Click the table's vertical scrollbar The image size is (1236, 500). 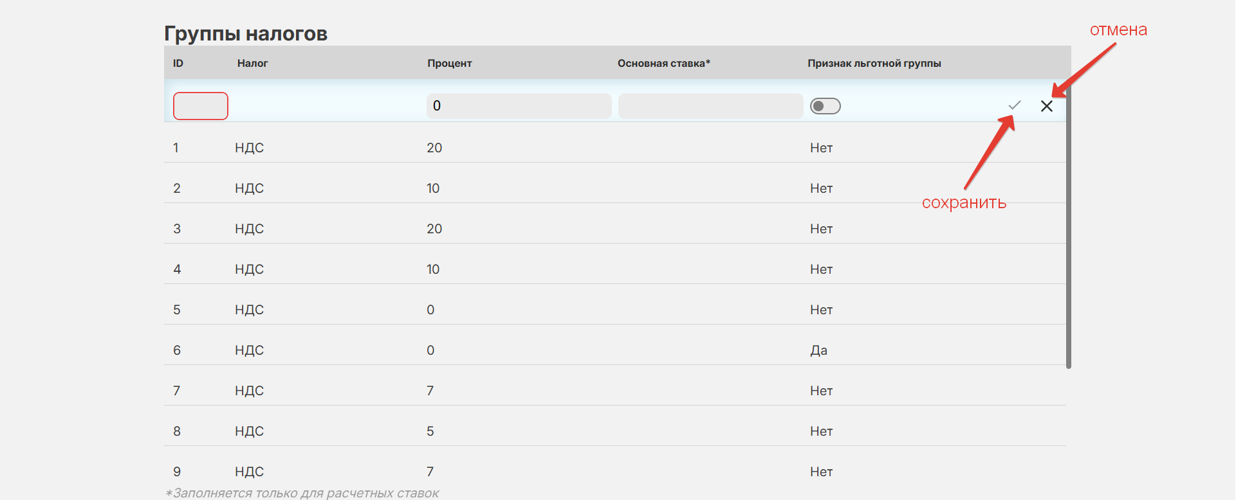[x=1068, y=231]
